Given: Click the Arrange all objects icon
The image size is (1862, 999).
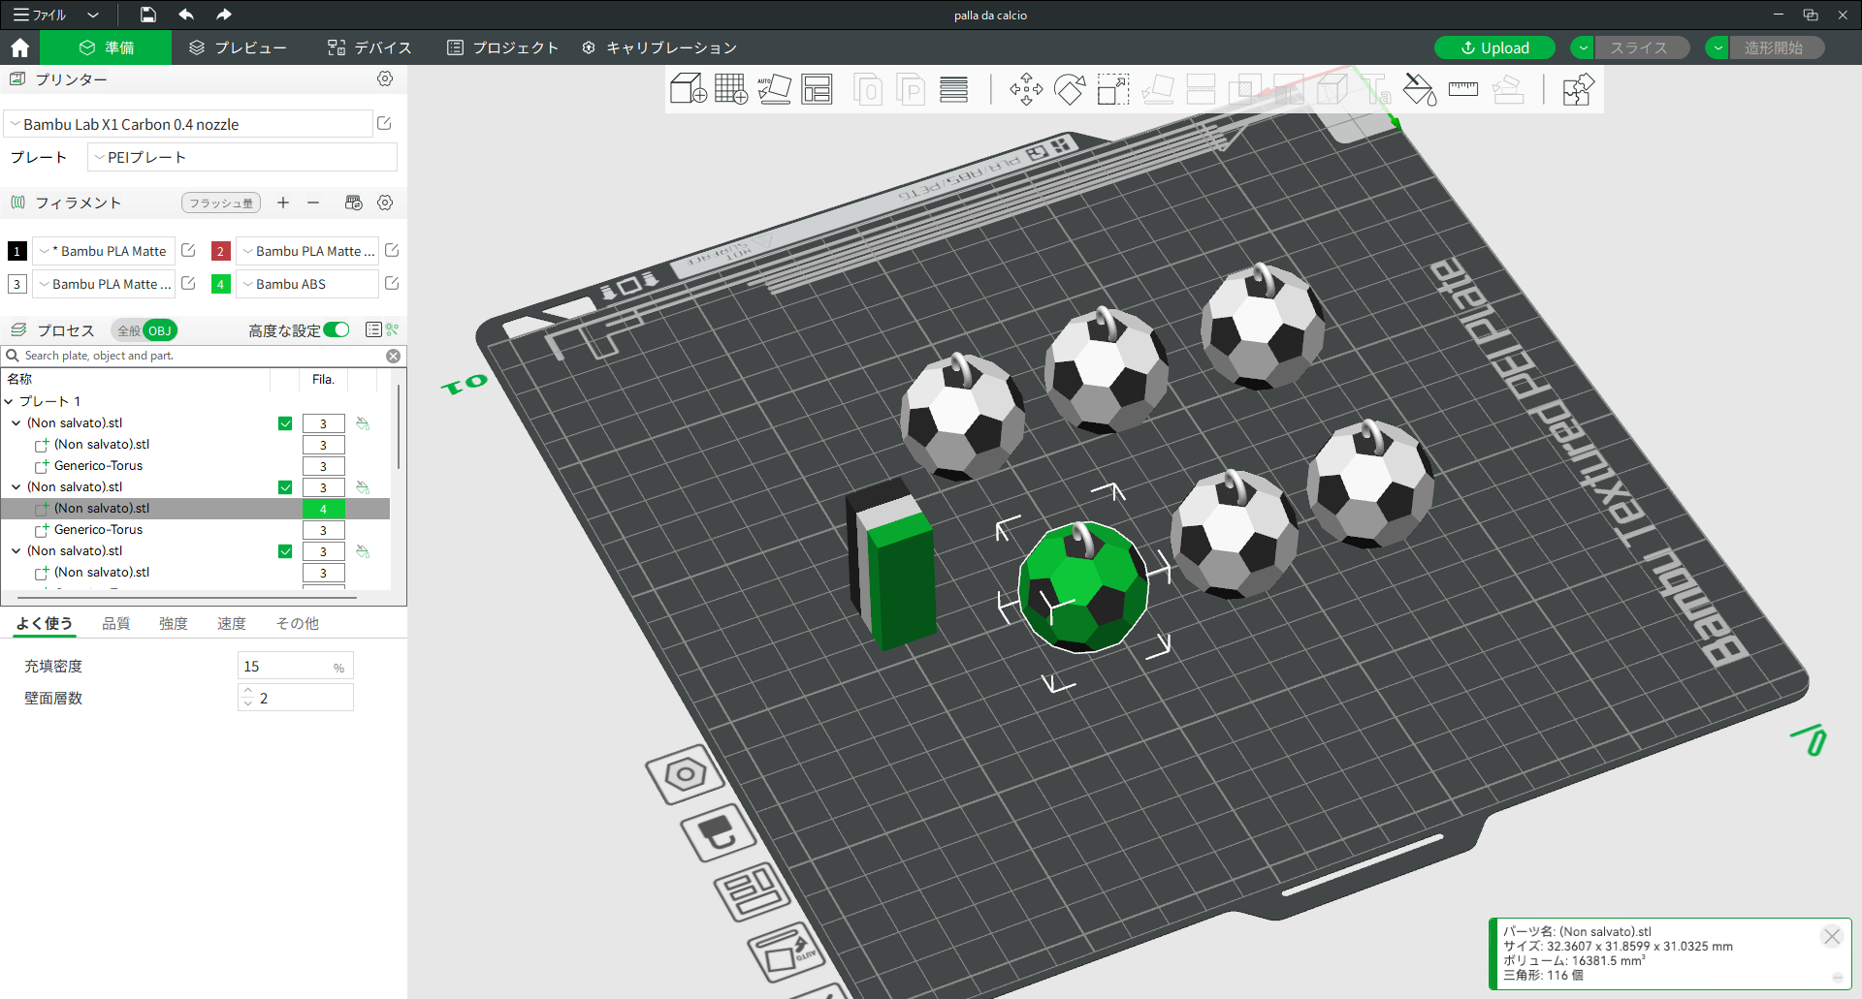Looking at the screenshot, I should click(x=817, y=89).
